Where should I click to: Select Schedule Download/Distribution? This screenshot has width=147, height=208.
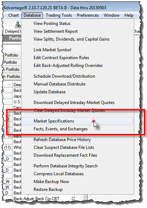(78, 76)
